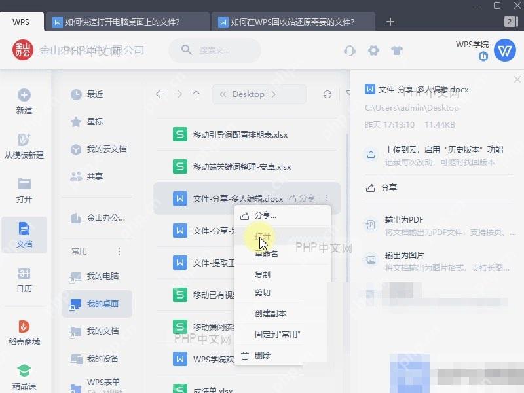Open 从模板新建 in the left sidebar
Viewport: 524px width, 393px height.
pyautogui.click(x=24, y=146)
